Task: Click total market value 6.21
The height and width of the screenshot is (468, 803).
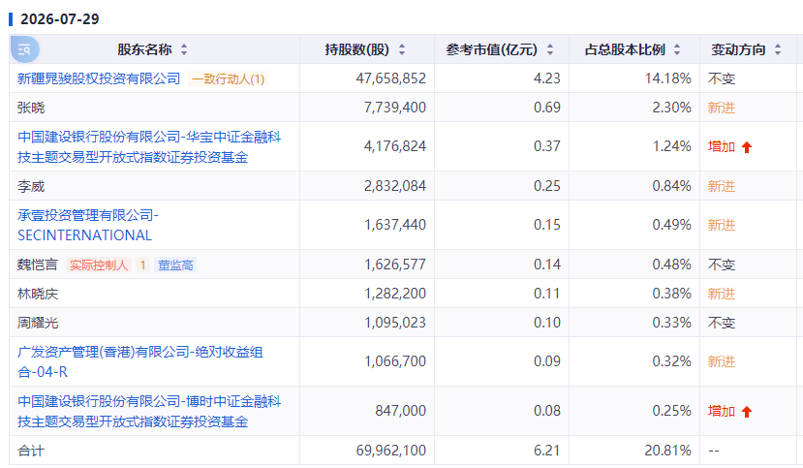Action: (547, 451)
